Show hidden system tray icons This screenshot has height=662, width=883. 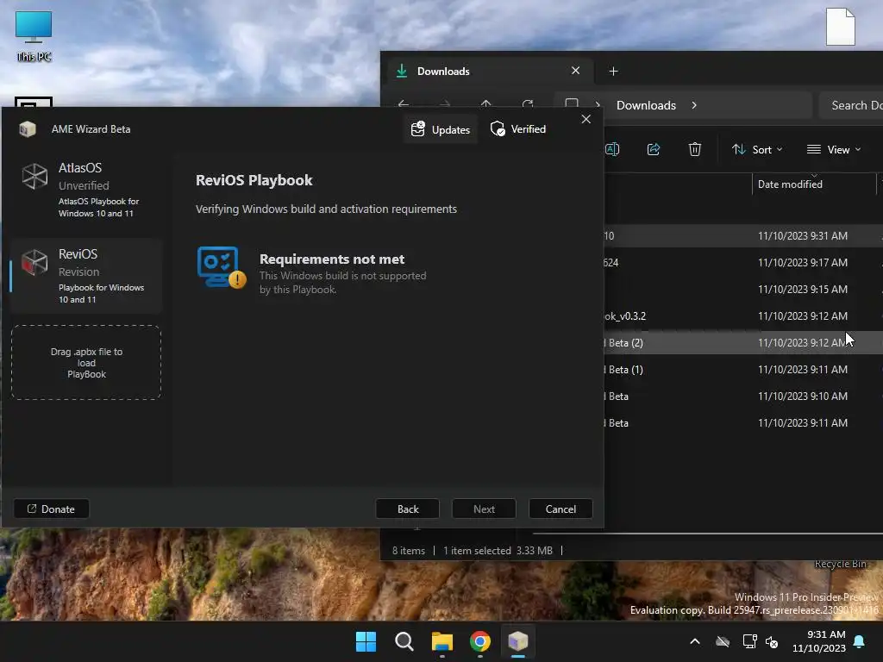(x=695, y=641)
